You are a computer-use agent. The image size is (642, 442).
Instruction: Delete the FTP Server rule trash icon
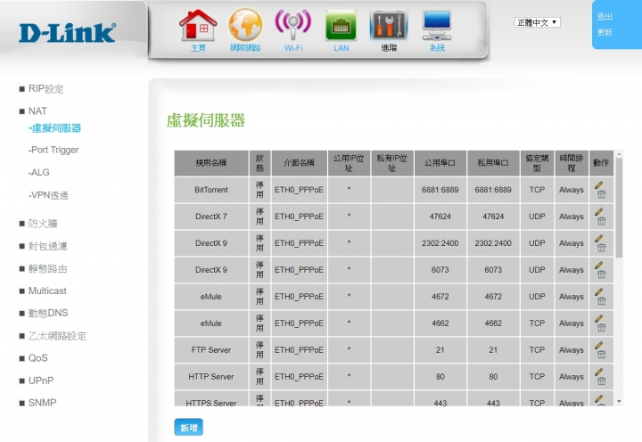[601, 355]
